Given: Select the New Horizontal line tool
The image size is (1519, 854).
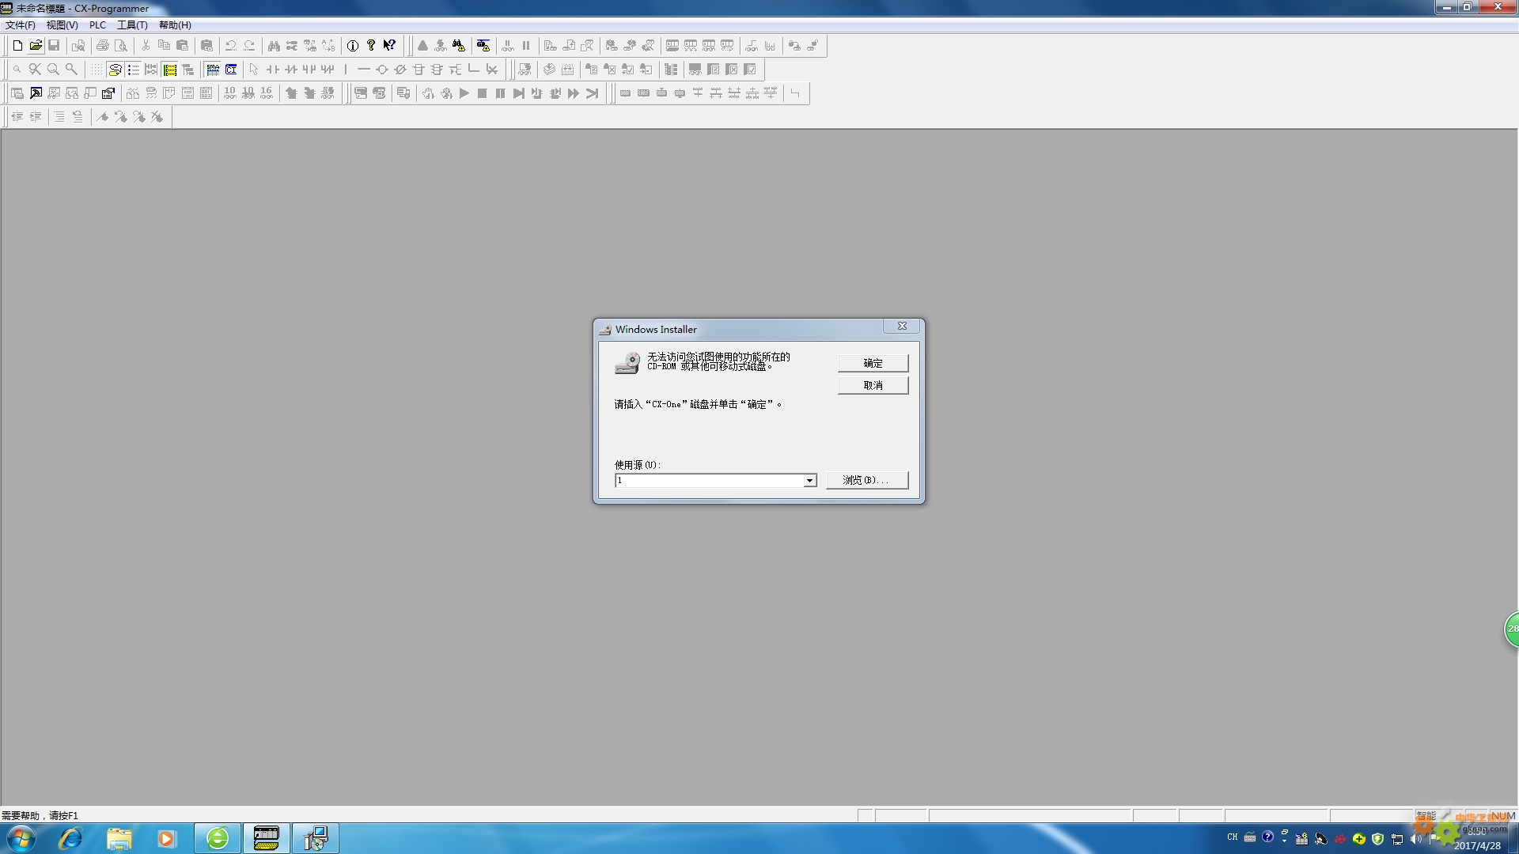Looking at the screenshot, I should (364, 70).
